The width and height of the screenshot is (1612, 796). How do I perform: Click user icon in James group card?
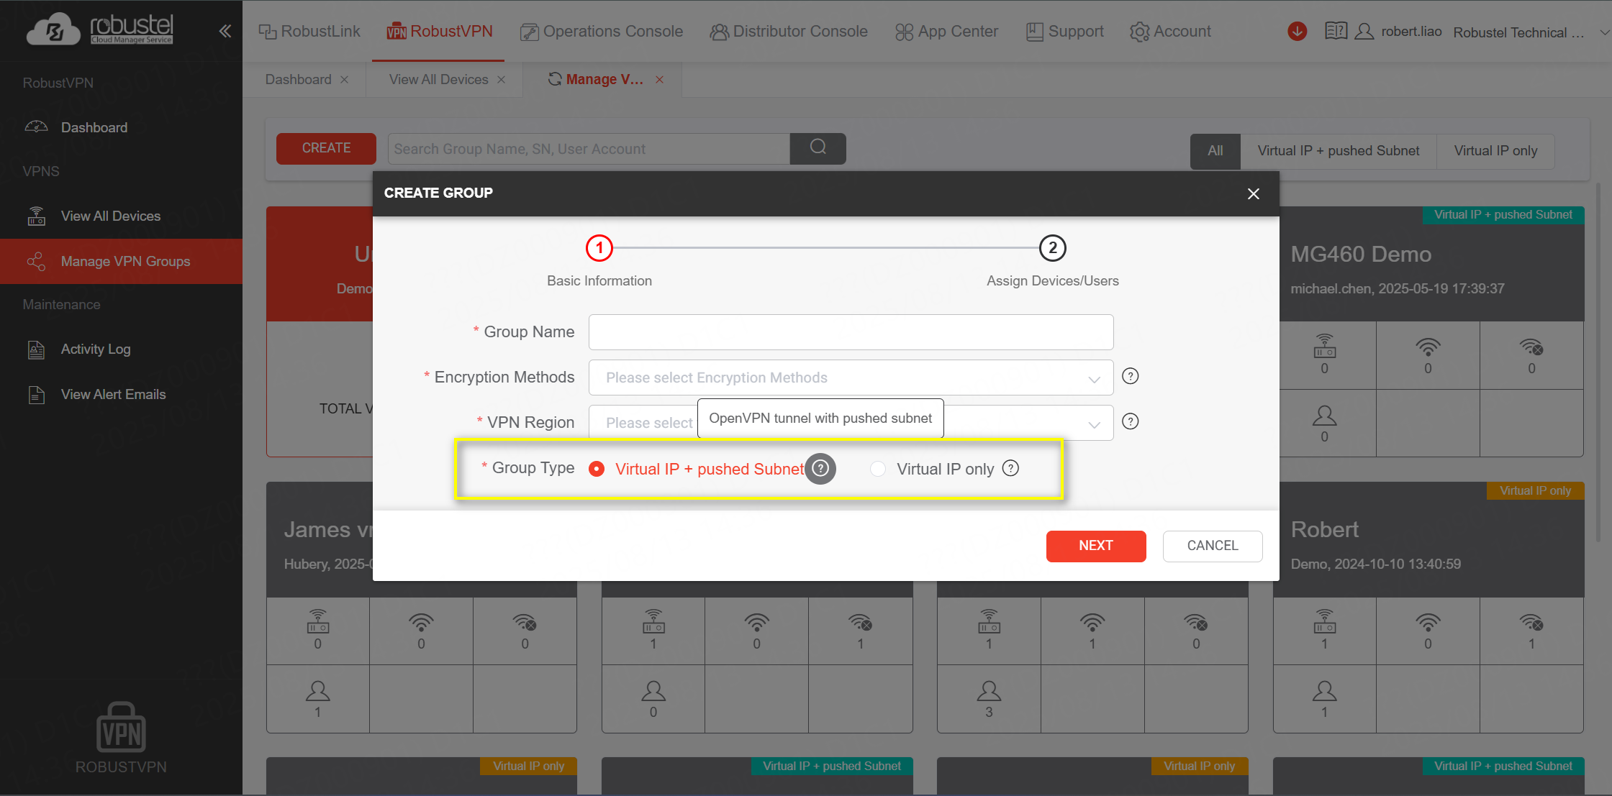318,691
